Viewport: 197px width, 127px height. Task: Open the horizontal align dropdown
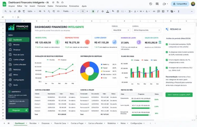pyautogui.click(x=130, y=11)
